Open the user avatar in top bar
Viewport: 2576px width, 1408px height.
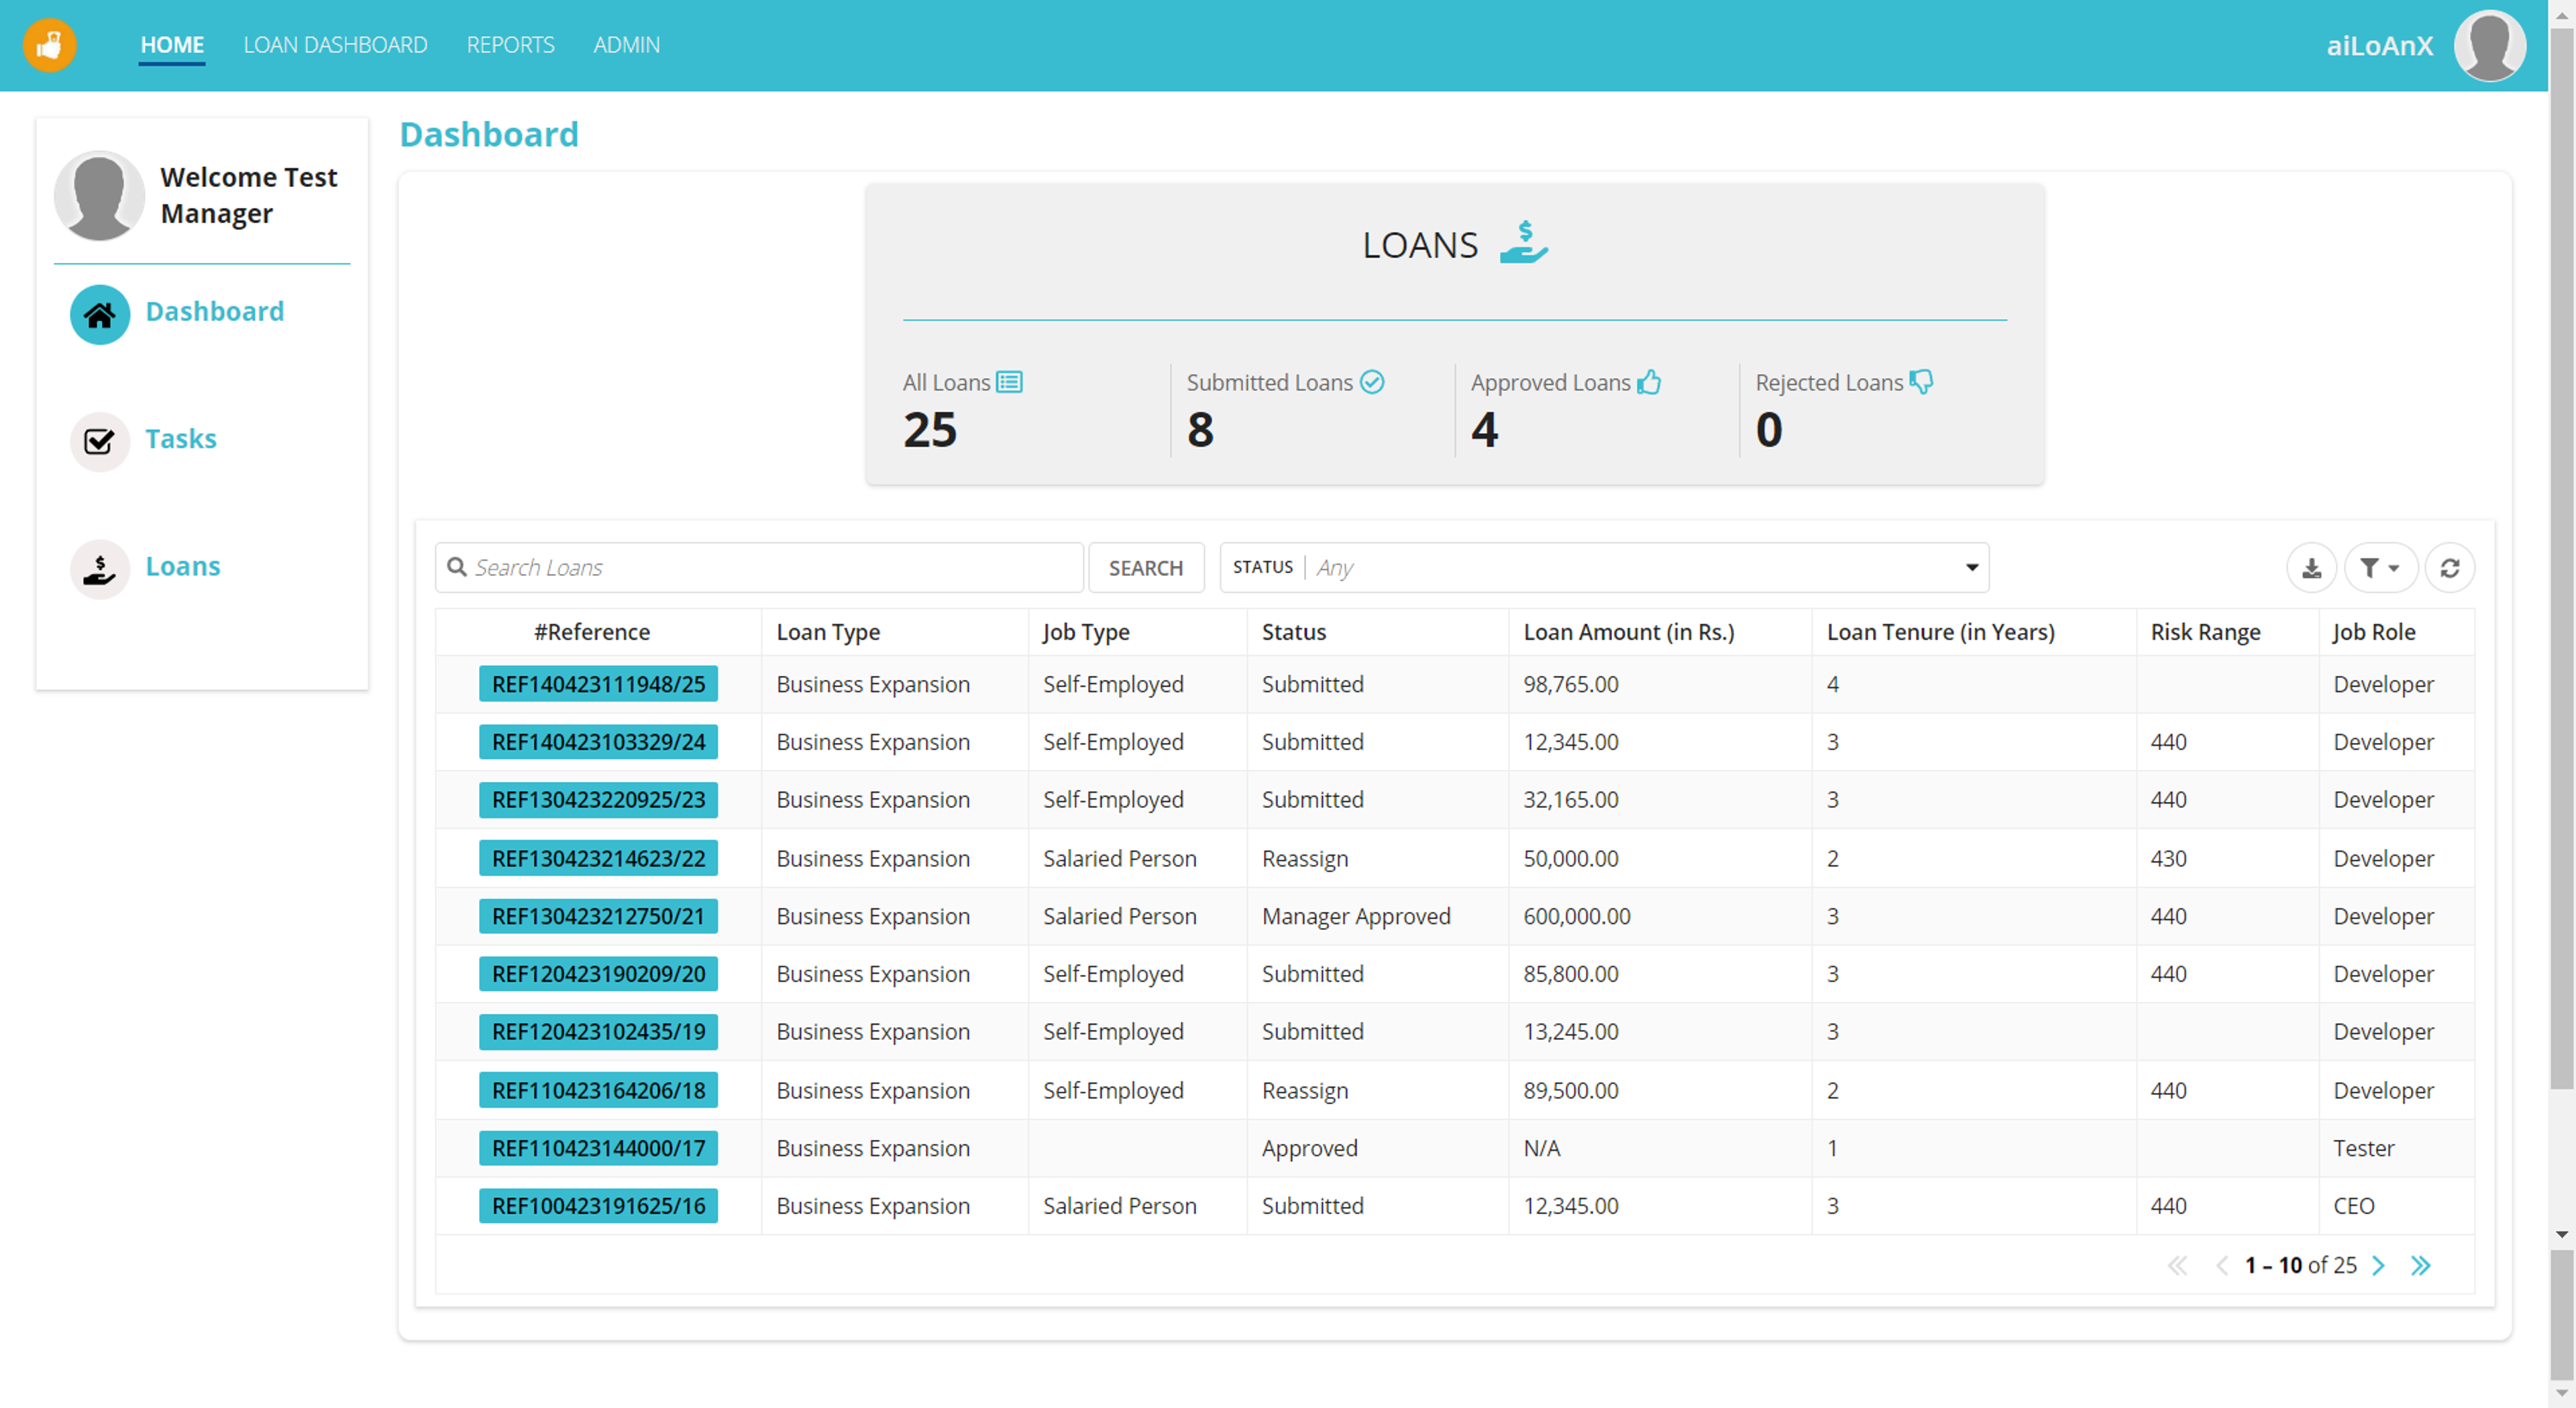pyautogui.click(x=2490, y=45)
